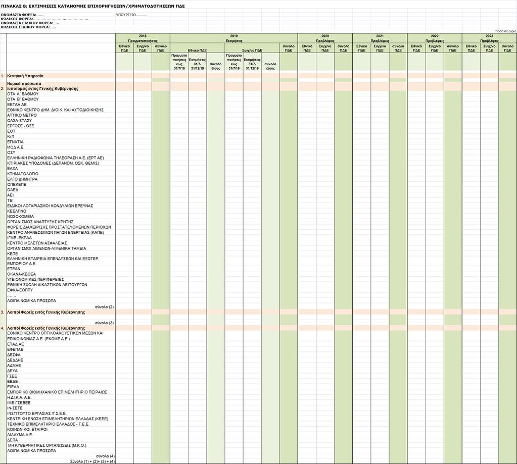Click the ΕΤΕΑΝ row label
This screenshot has width=517, height=464.
click(14, 269)
